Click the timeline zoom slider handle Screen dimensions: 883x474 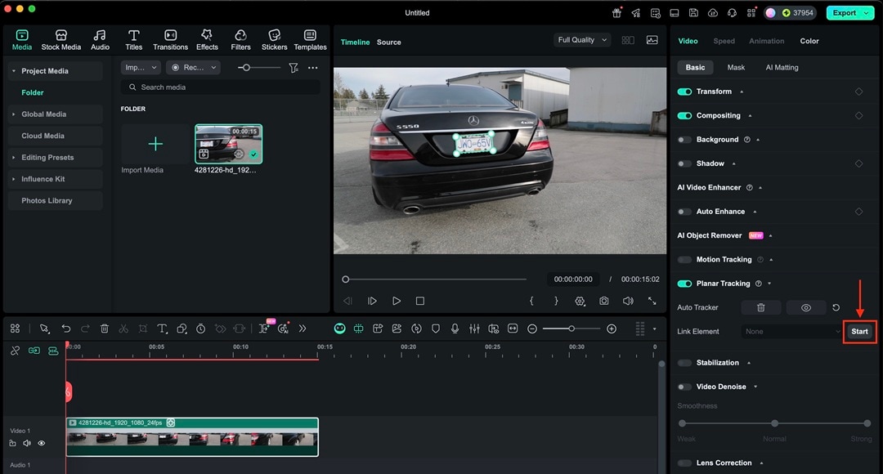pos(571,329)
